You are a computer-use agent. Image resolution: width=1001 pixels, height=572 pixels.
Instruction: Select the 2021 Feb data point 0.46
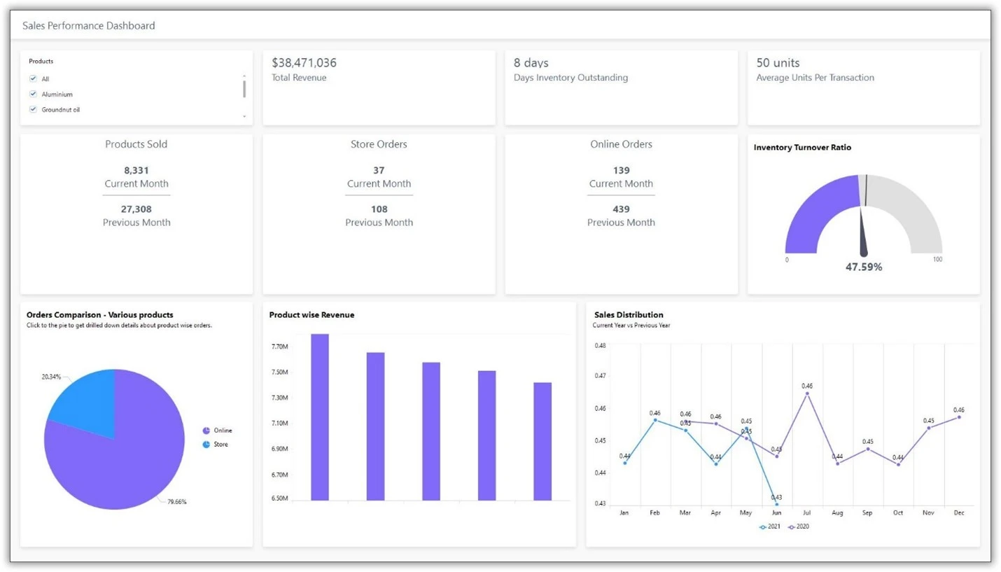pos(655,420)
